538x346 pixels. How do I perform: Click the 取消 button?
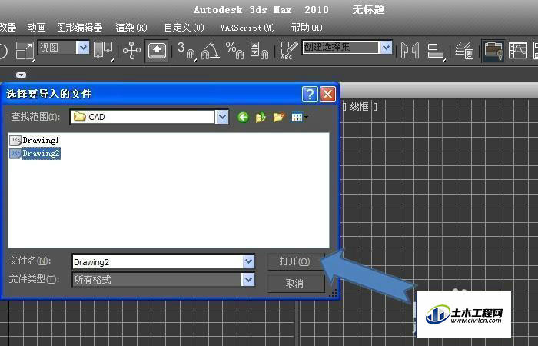coord(294,283)
